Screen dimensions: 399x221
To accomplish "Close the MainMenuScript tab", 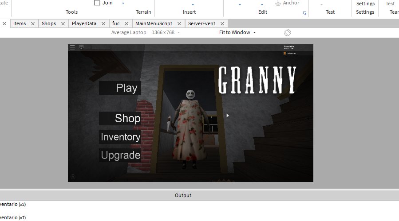I will tap(179, 23).
